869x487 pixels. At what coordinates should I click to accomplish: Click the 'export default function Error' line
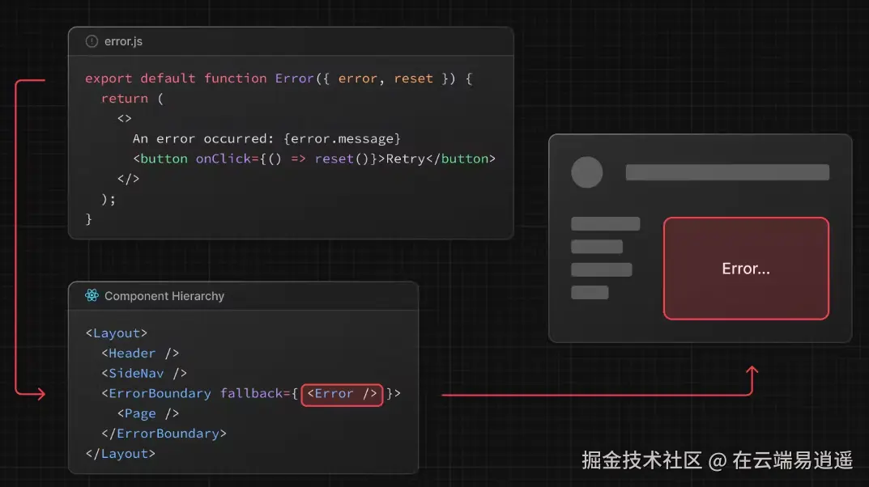point(279,78)
